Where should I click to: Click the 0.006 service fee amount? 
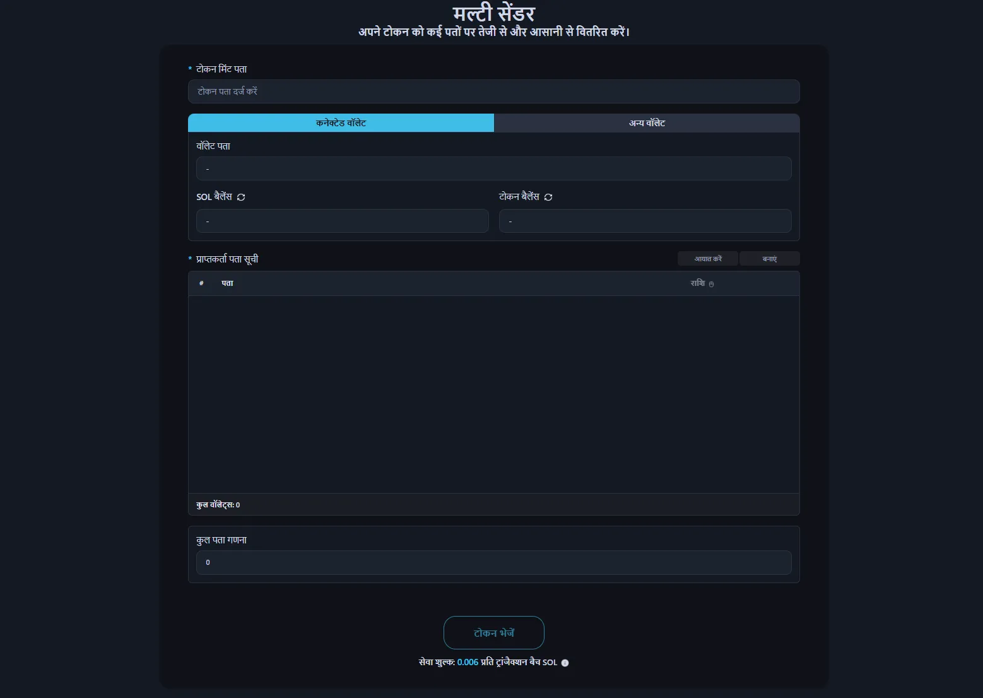point(468,663)
